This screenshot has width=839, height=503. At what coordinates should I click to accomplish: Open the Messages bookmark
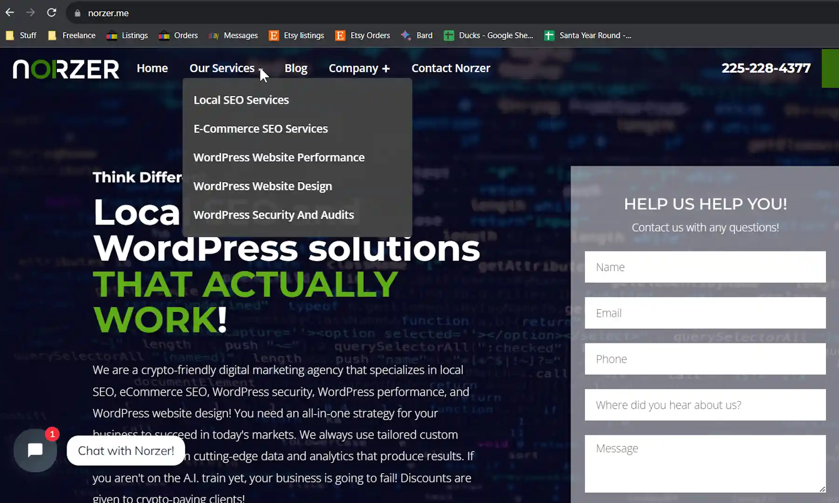coord(233,35)
